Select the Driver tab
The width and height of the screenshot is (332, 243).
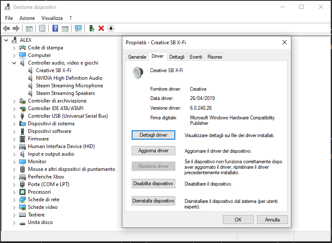point(158,57)
